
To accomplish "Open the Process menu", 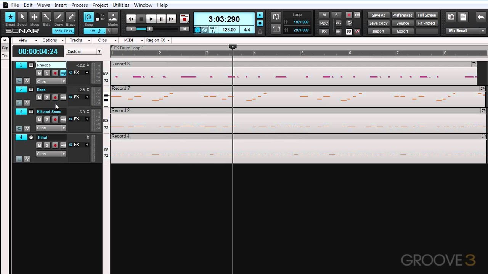I will (79, 5).
